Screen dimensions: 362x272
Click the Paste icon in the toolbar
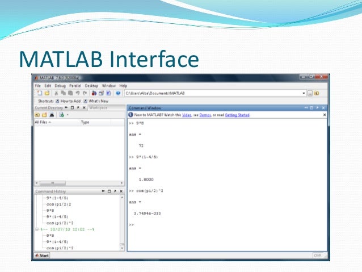70,93
